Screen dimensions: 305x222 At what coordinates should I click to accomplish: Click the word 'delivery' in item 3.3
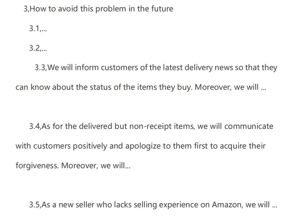(x=199, y=68)
